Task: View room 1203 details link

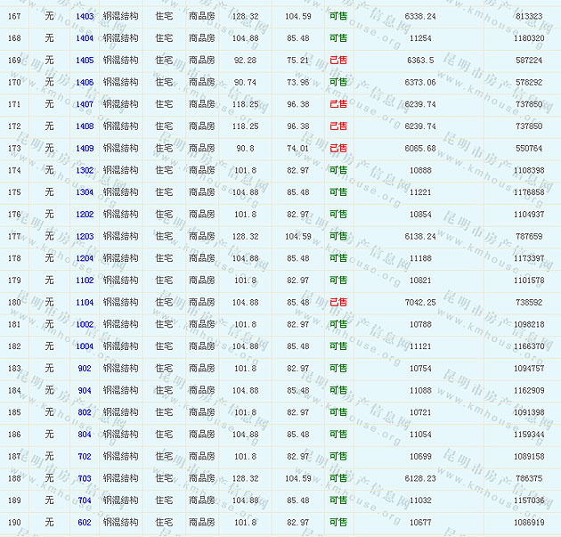Action: (x=85, y=237)
